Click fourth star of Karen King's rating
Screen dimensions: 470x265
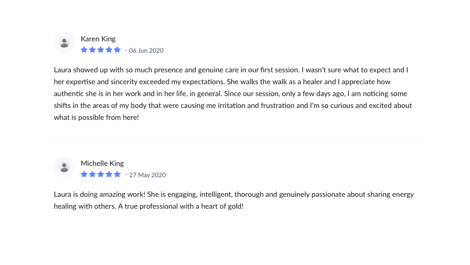point(109,50)
